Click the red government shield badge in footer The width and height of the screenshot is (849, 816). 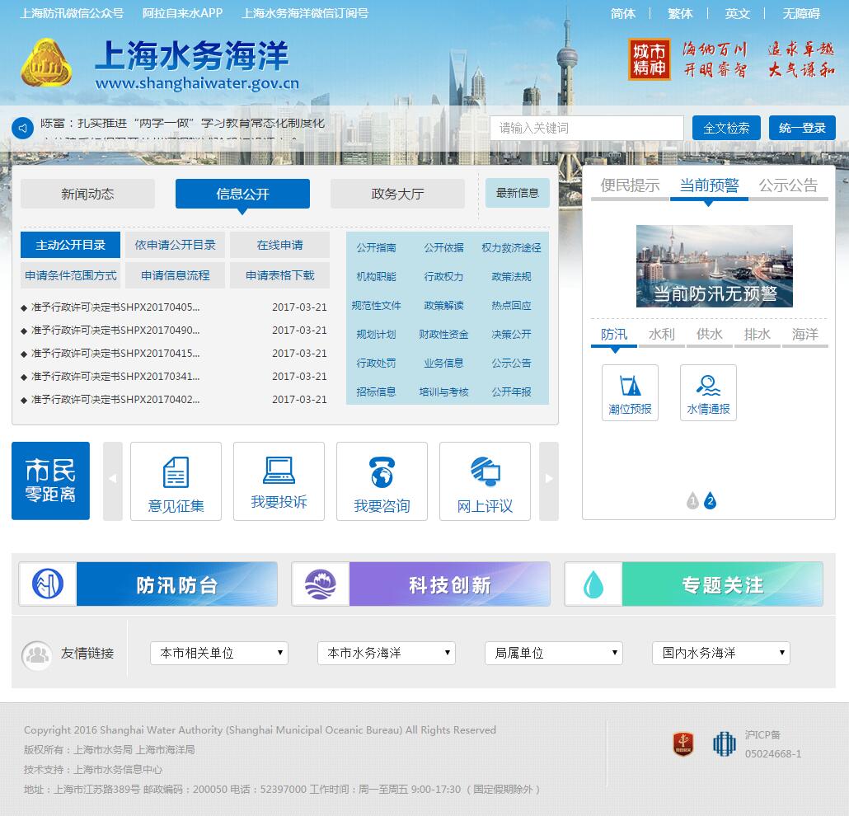tap(683, 743)
